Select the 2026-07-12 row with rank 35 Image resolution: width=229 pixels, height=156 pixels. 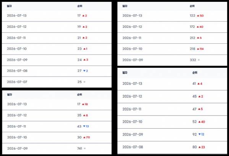[57, 115]
